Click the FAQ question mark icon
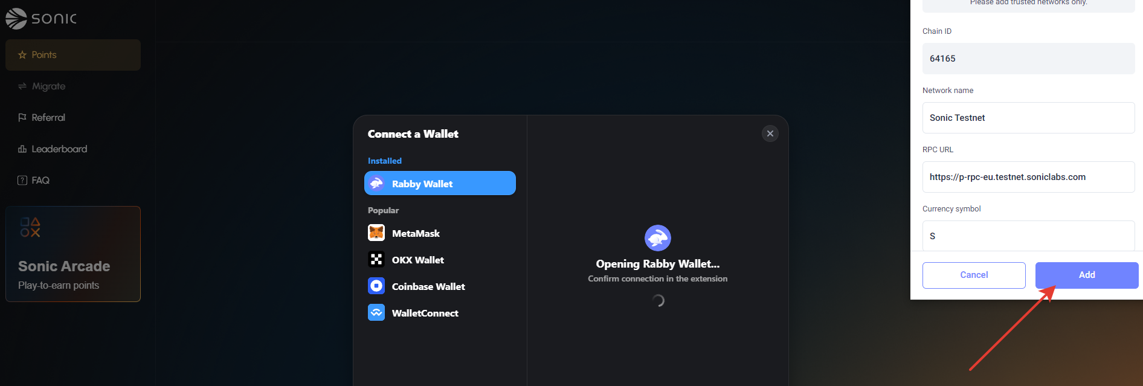Image resolution: width=1143 pixels, height=386 pixels. [22, 181]
